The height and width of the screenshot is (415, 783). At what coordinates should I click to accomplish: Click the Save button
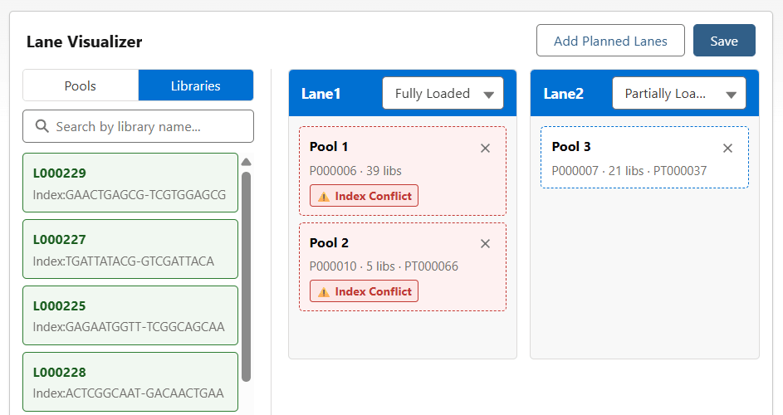[x=724, y=41]
